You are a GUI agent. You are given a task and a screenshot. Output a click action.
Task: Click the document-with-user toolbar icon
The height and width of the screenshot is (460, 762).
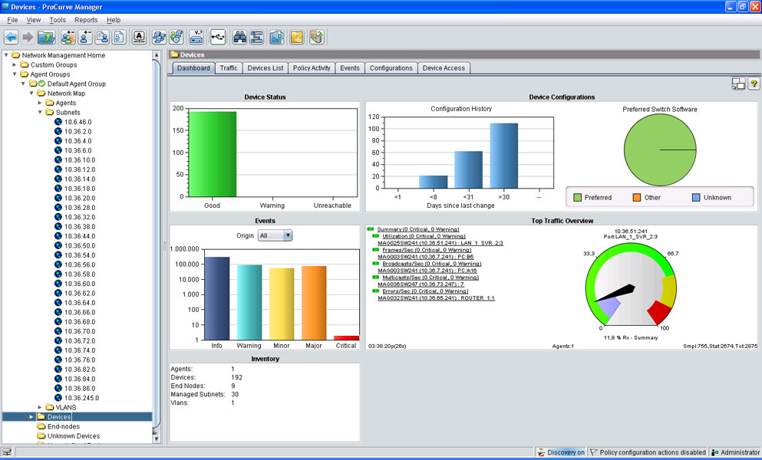coord(119,37)
